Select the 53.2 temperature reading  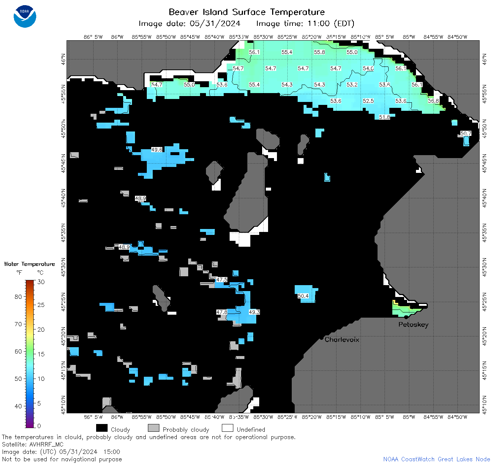[x=352, y=85]
